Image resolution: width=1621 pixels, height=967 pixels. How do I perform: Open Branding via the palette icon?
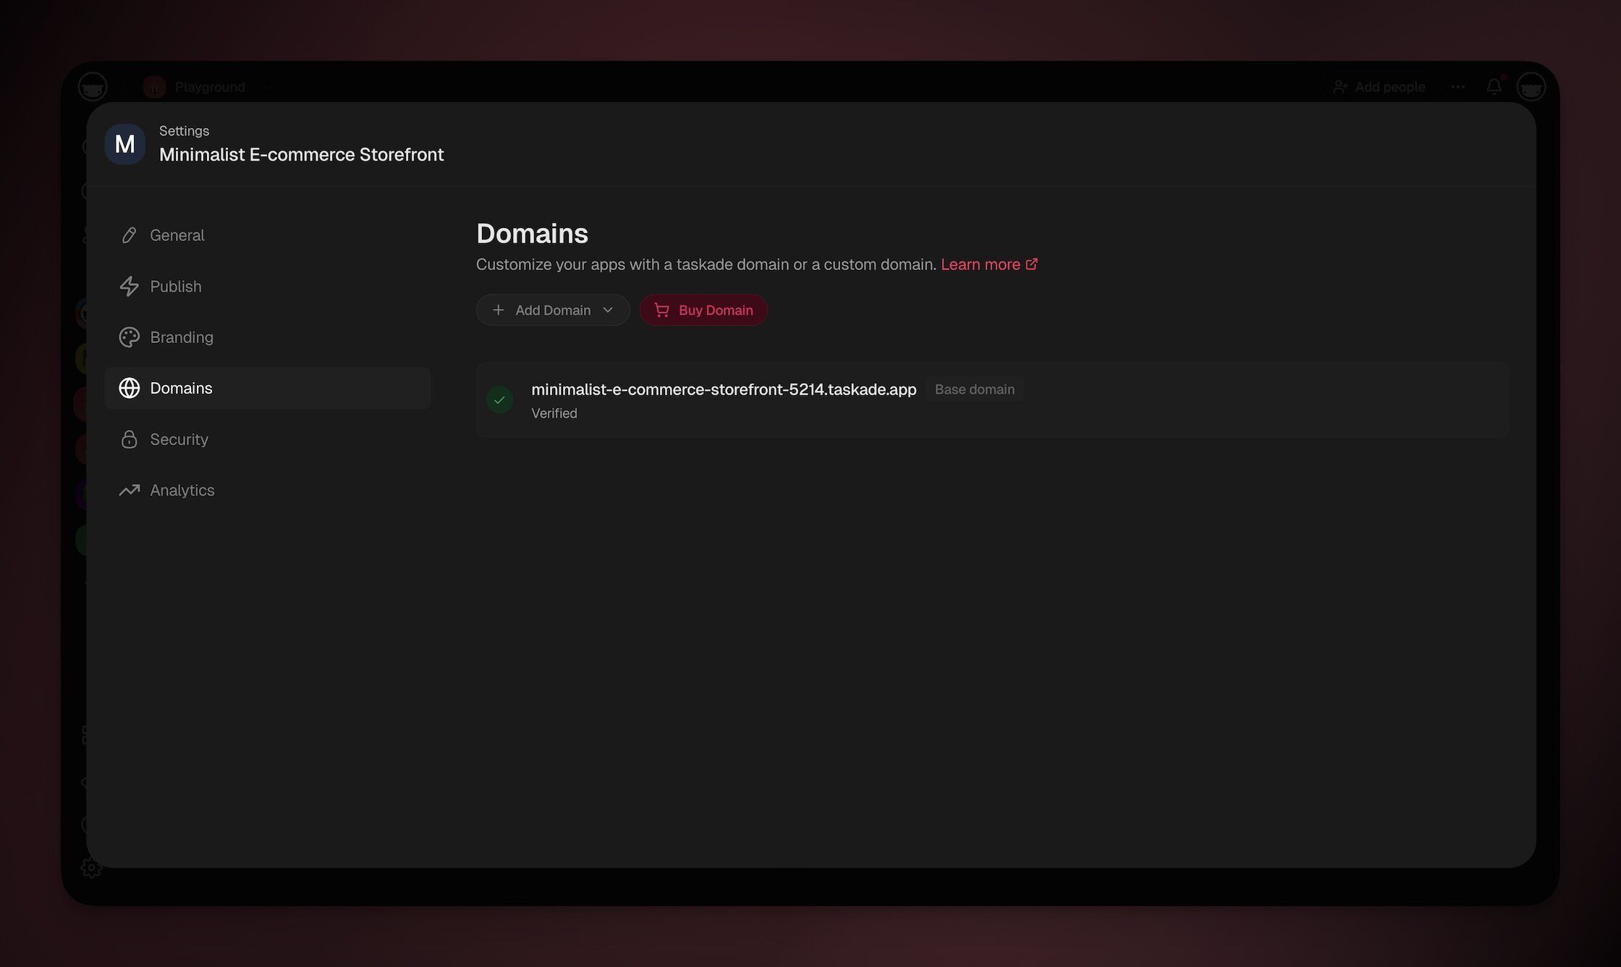tap(129, 337)
